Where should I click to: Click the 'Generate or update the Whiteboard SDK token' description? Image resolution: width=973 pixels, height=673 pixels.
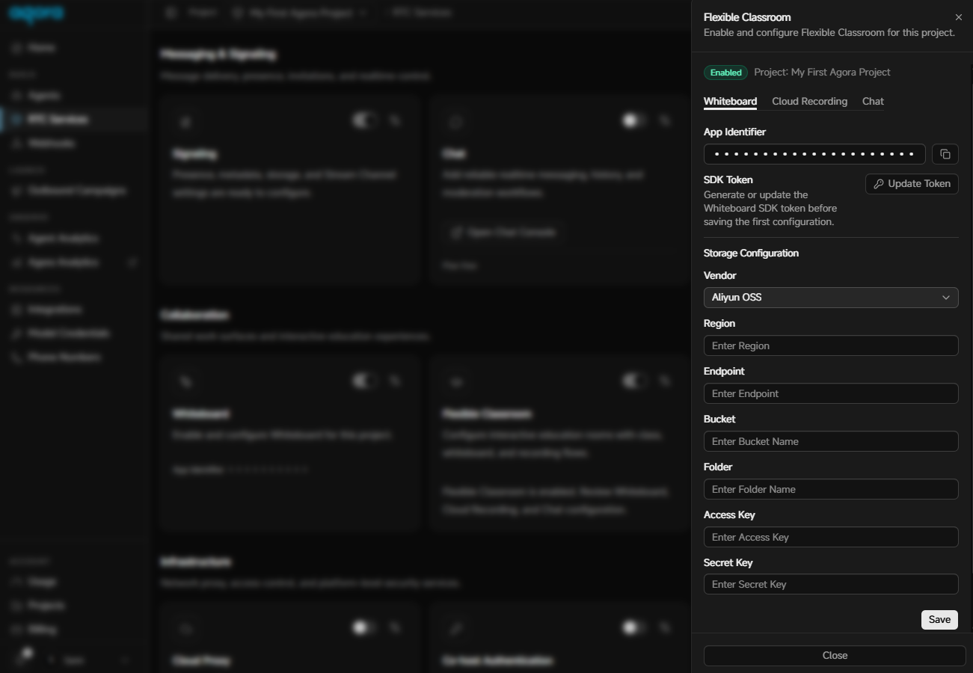770,209
